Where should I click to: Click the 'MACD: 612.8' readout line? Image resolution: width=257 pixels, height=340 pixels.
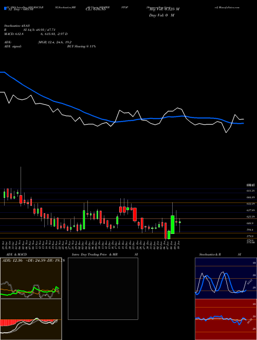(x=14, y=34)
